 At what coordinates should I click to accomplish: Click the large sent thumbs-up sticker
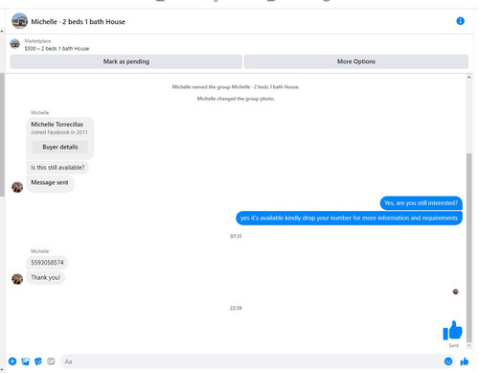(452, 330)
